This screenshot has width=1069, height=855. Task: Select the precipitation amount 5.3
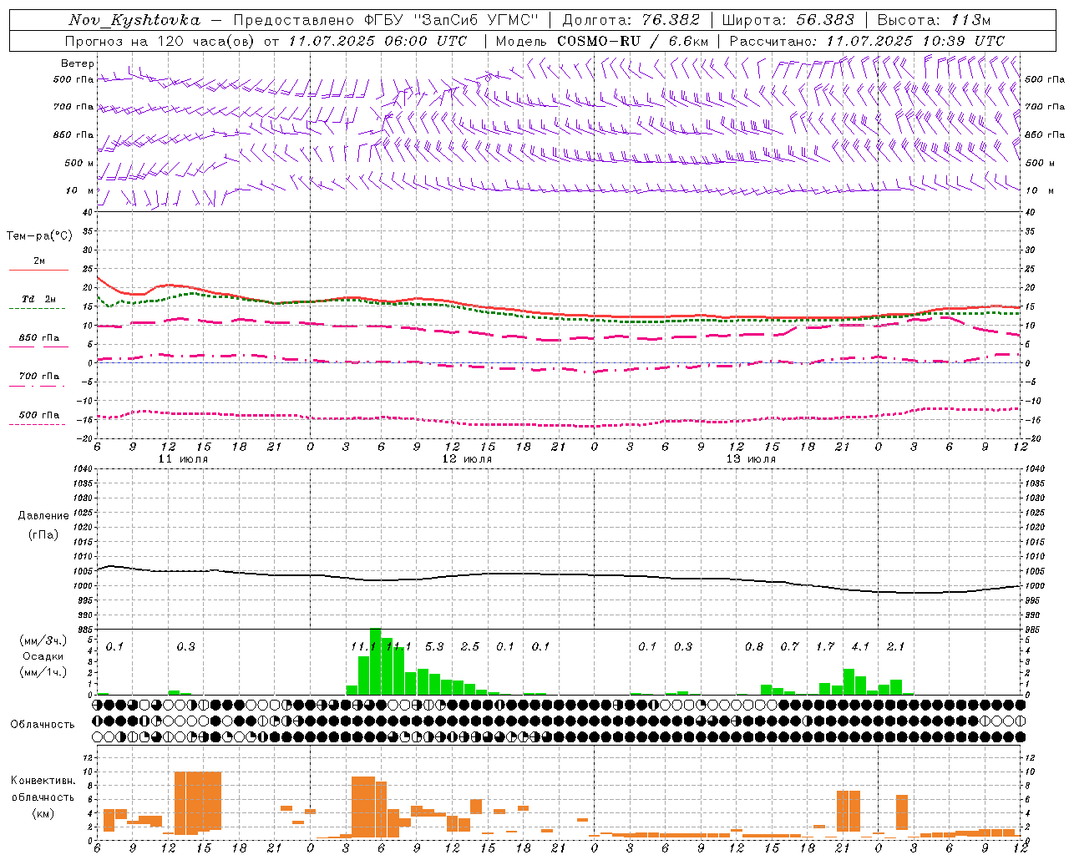(x=434, y=646)
